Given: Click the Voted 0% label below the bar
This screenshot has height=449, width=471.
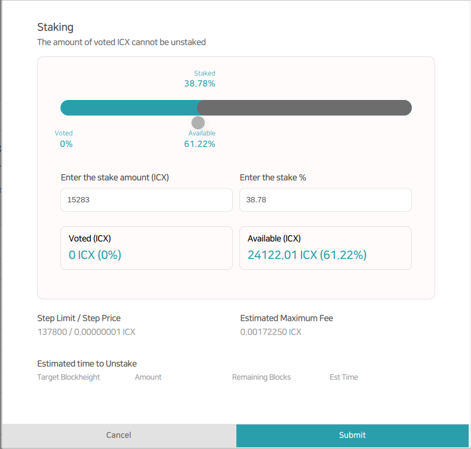Looking at the screenshot, I should [x=64, y=139].
